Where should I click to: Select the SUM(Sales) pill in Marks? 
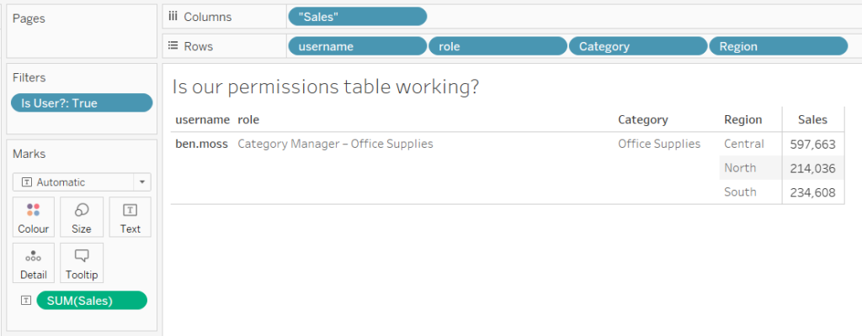[92, 300]
